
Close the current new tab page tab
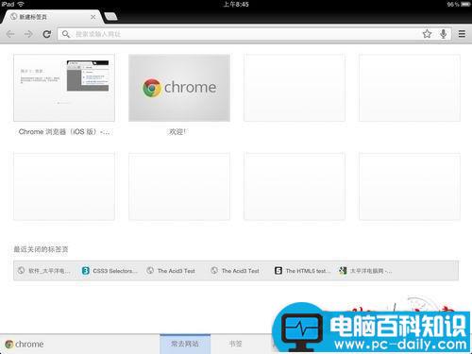tap(93, 17)
